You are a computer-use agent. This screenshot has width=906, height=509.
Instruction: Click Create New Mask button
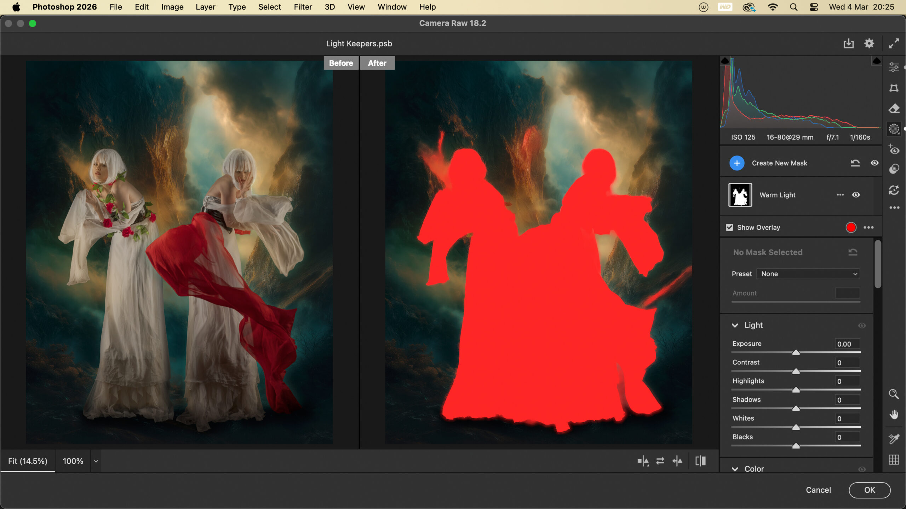737,163
